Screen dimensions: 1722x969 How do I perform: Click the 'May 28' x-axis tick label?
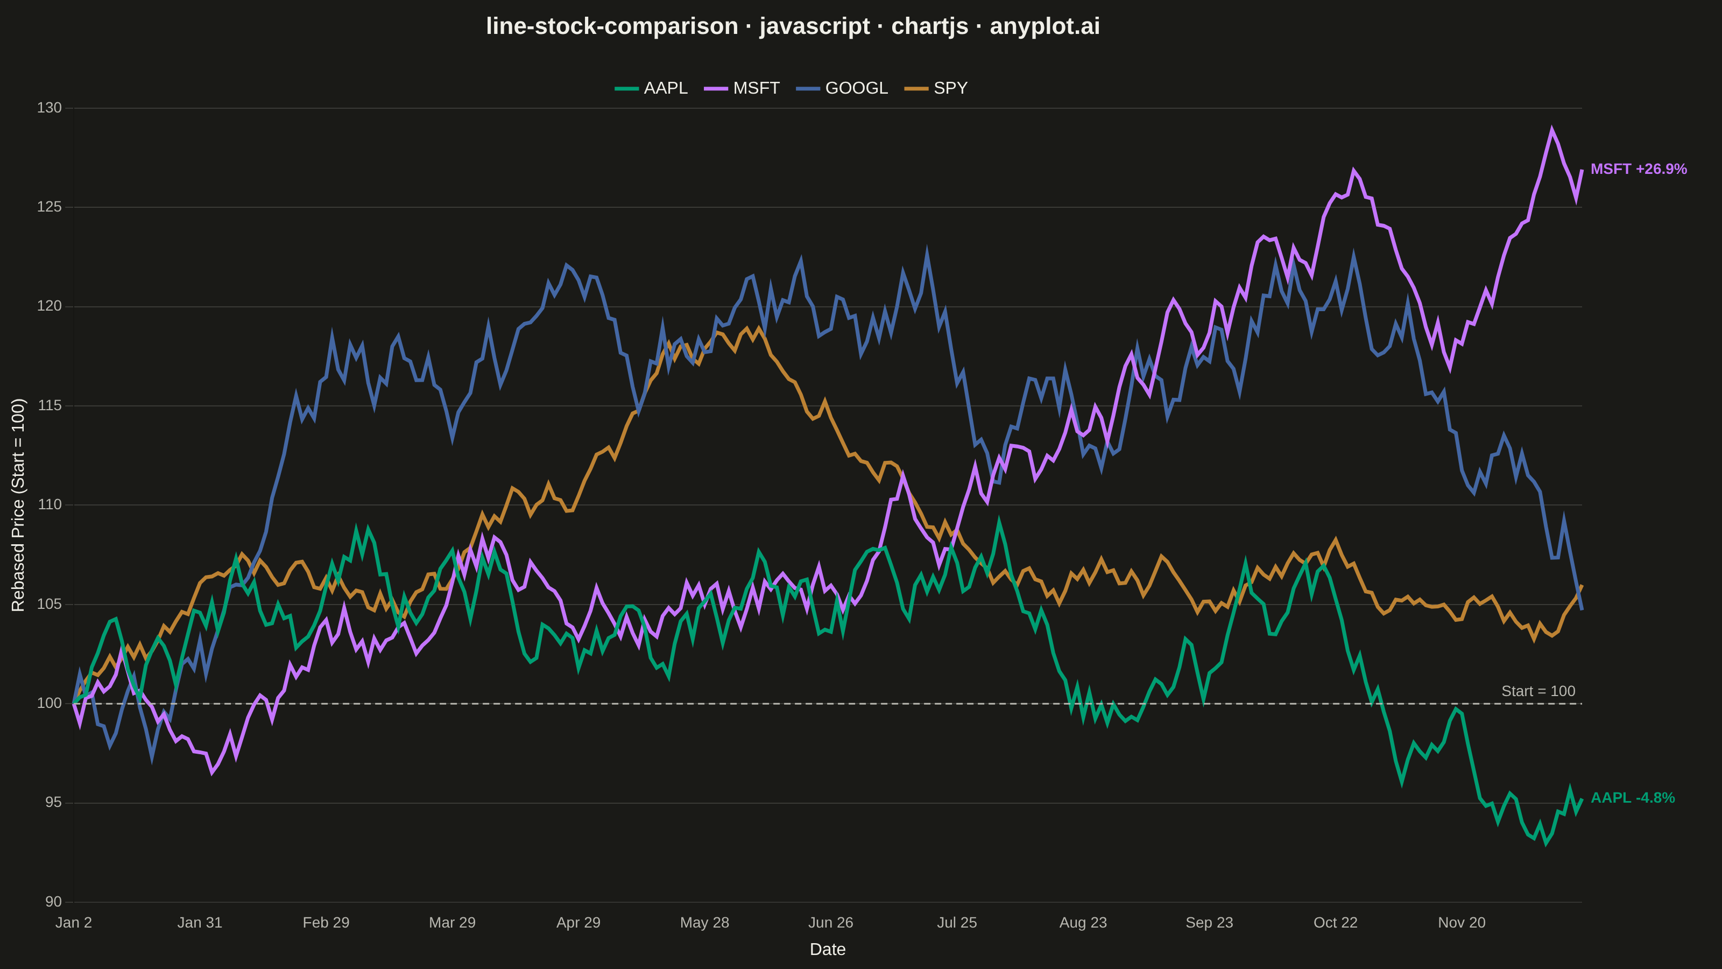pyautogui.click(x=704, y=923)
